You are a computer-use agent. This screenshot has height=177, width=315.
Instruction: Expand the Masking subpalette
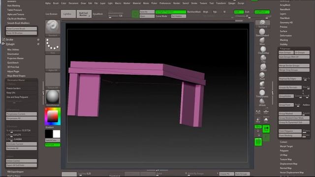pyautogui.click(x=284, y=40)
